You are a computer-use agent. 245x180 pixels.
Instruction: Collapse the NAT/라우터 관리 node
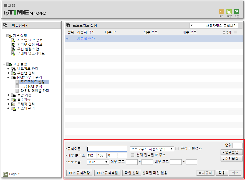coord(8,77)
